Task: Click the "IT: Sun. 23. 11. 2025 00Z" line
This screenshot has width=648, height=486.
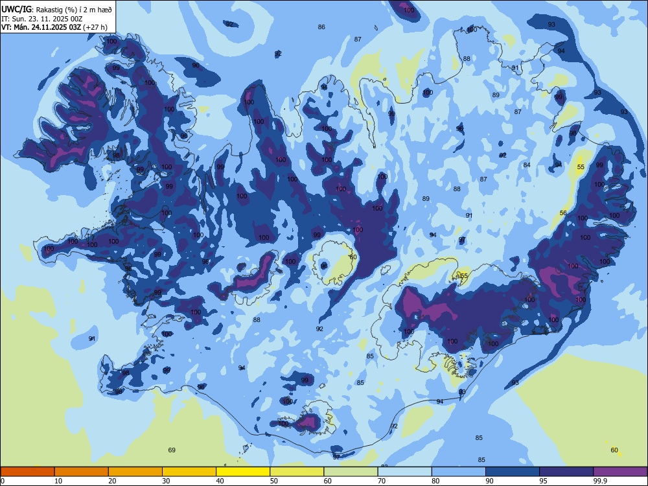Action: click(42, 19)
